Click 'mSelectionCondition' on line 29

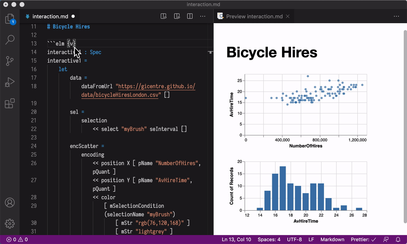(137, 206)
